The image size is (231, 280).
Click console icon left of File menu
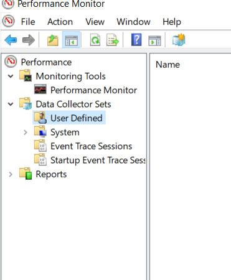coord(8,21)
